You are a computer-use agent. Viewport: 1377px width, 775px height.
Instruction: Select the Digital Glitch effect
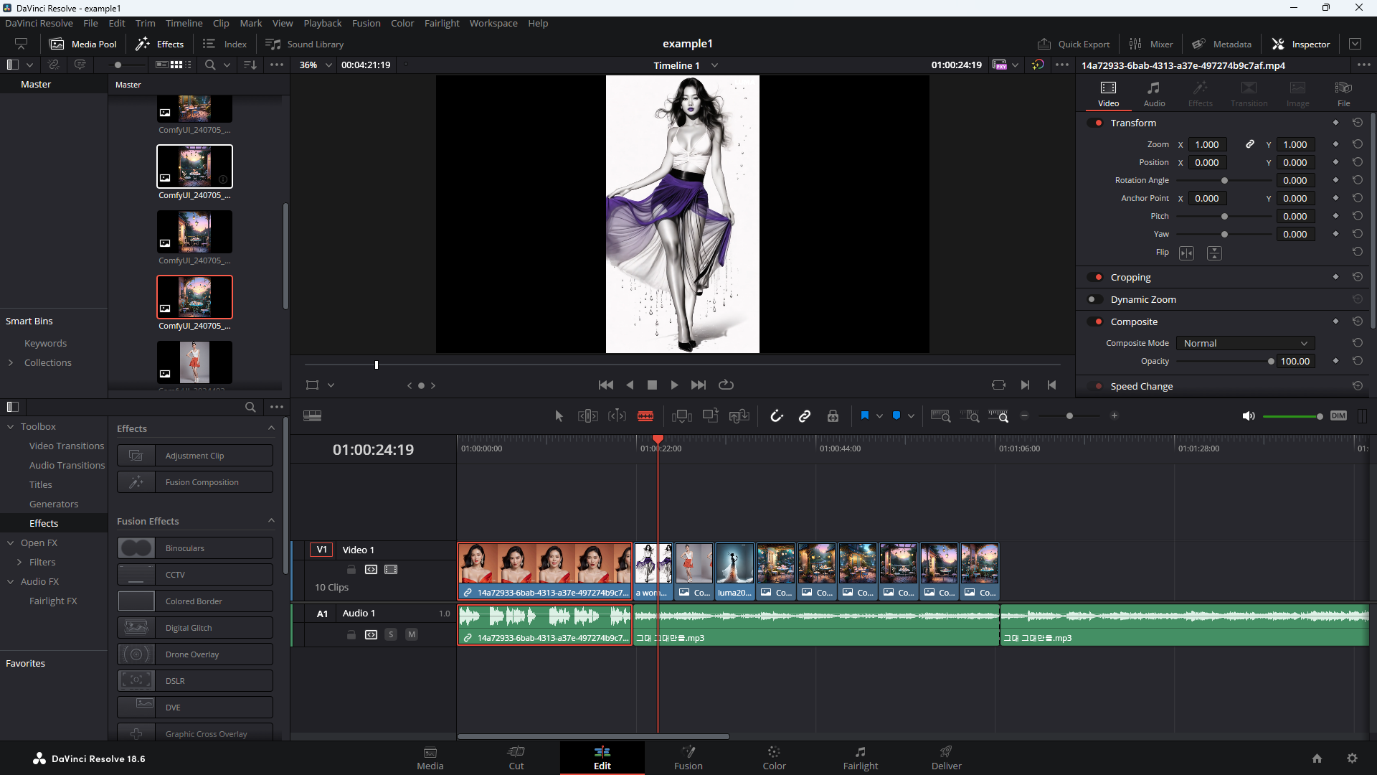pyautogui.click(x=195, y=628)
